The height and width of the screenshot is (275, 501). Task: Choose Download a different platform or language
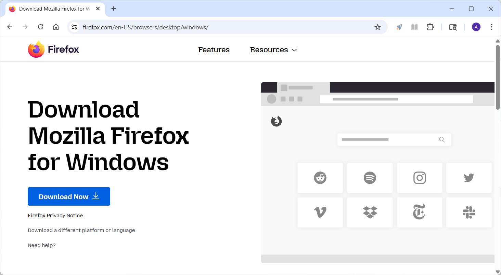click(x=81, y=230)
